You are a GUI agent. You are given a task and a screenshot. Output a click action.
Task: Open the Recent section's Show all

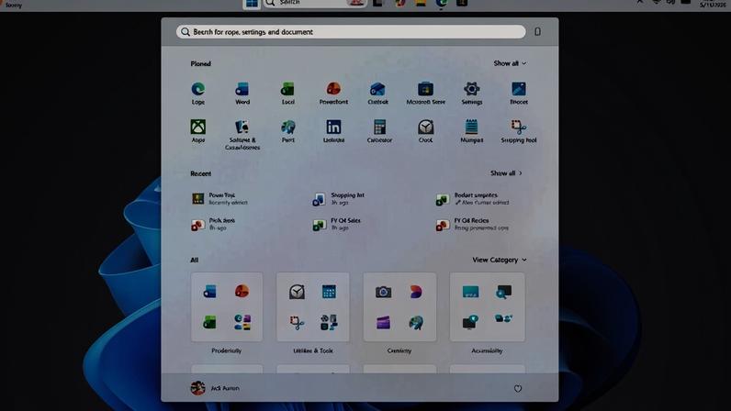coord(506,173)
